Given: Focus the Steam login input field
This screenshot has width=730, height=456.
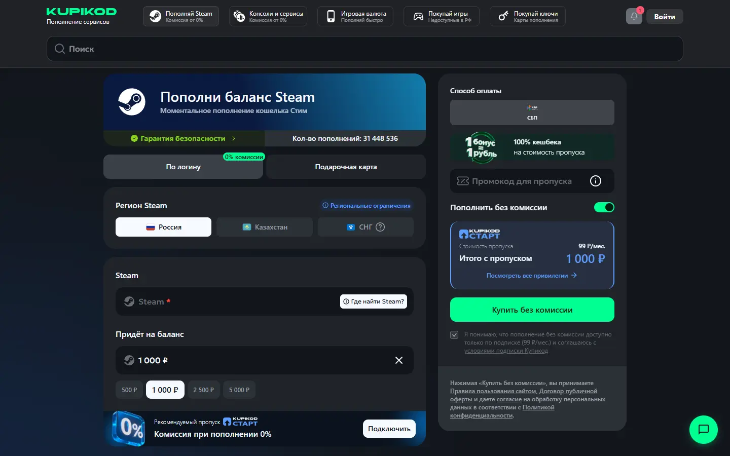Looking at the screenshot, I should click(x=265, y=301).
